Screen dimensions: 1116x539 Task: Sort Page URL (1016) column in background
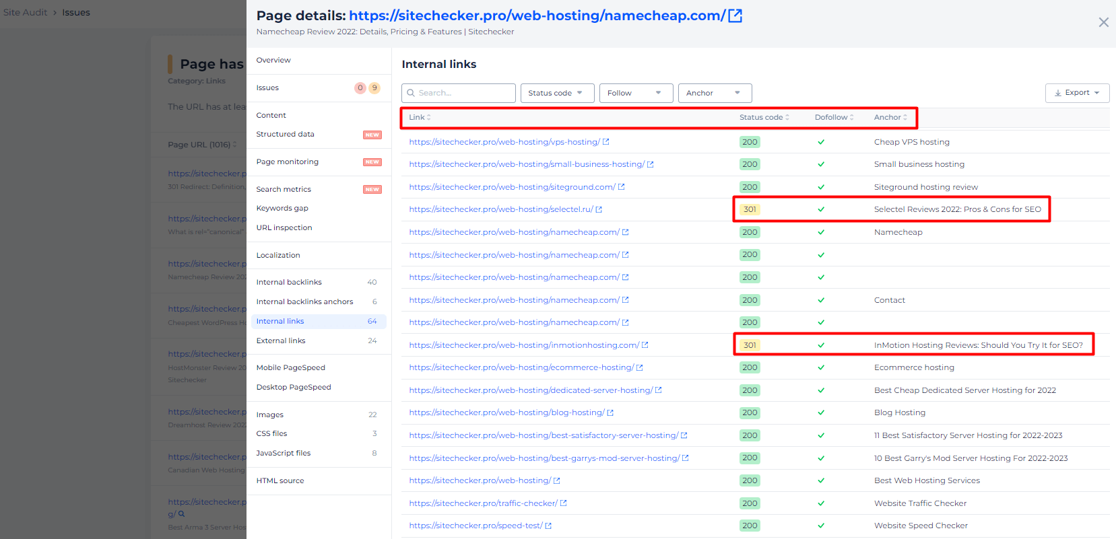coord(234,145)
